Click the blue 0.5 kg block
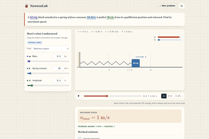Viewport: 209px width, 139px height. [136, 63]
